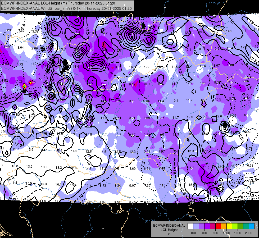Click the legend label ECMWF-INDEX-ANAL
This screenshot has height=238, width=259.
pyautogui.click(x=169, y=226)
